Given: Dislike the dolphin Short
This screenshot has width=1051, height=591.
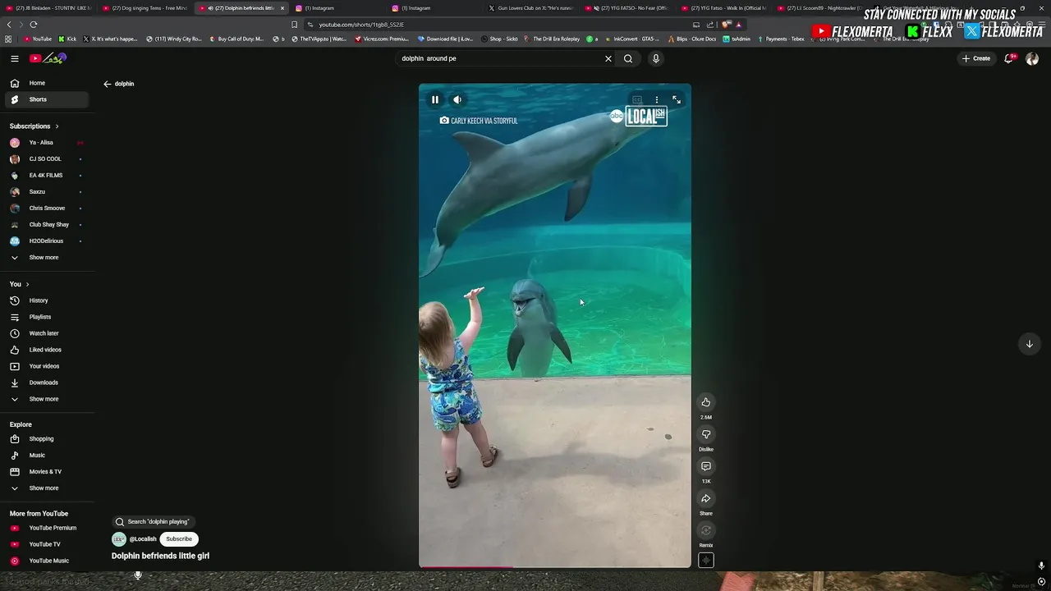Looking at the screenshot, I should [x=706, y=434].
